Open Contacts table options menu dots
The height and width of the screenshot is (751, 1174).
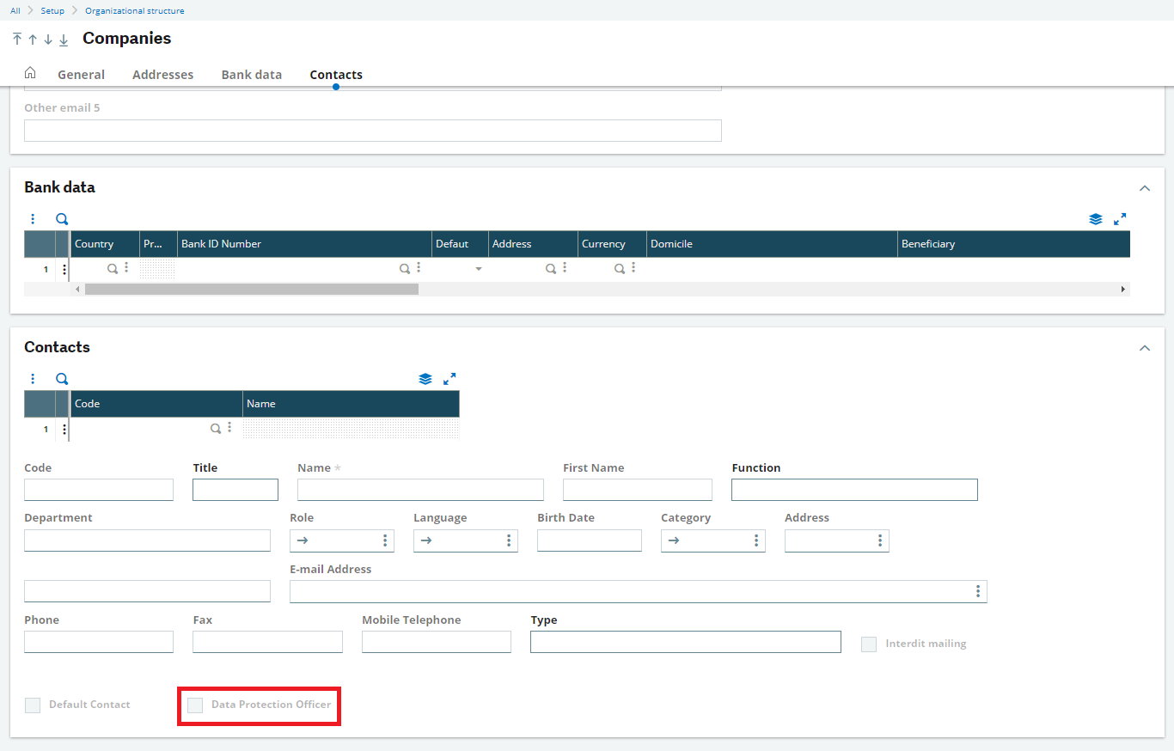tap(33, 379)
